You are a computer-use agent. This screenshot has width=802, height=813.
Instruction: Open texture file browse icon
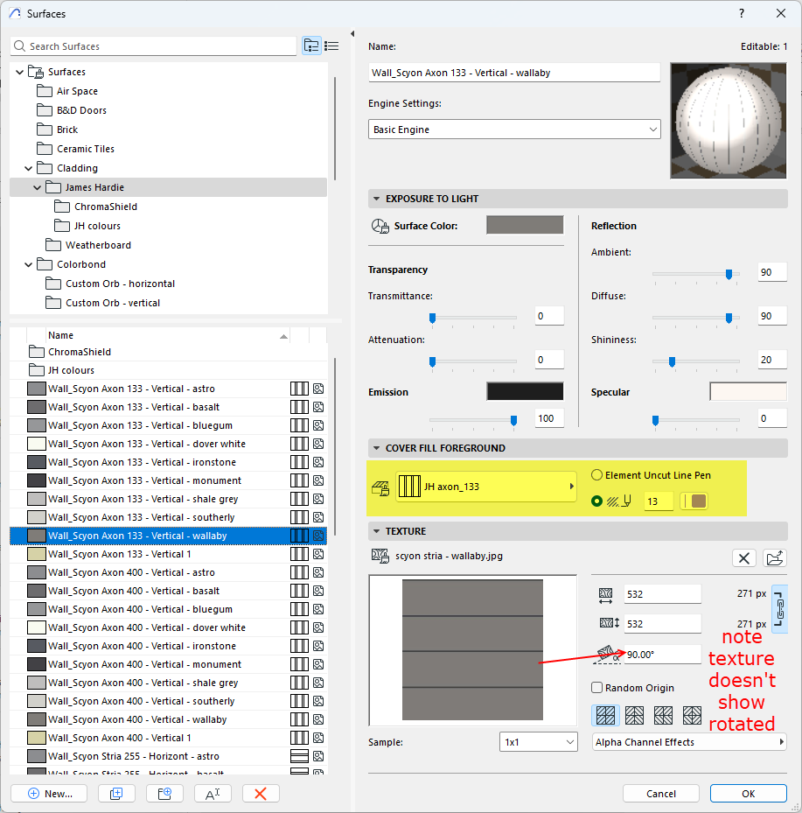click(x=775, y=558)
